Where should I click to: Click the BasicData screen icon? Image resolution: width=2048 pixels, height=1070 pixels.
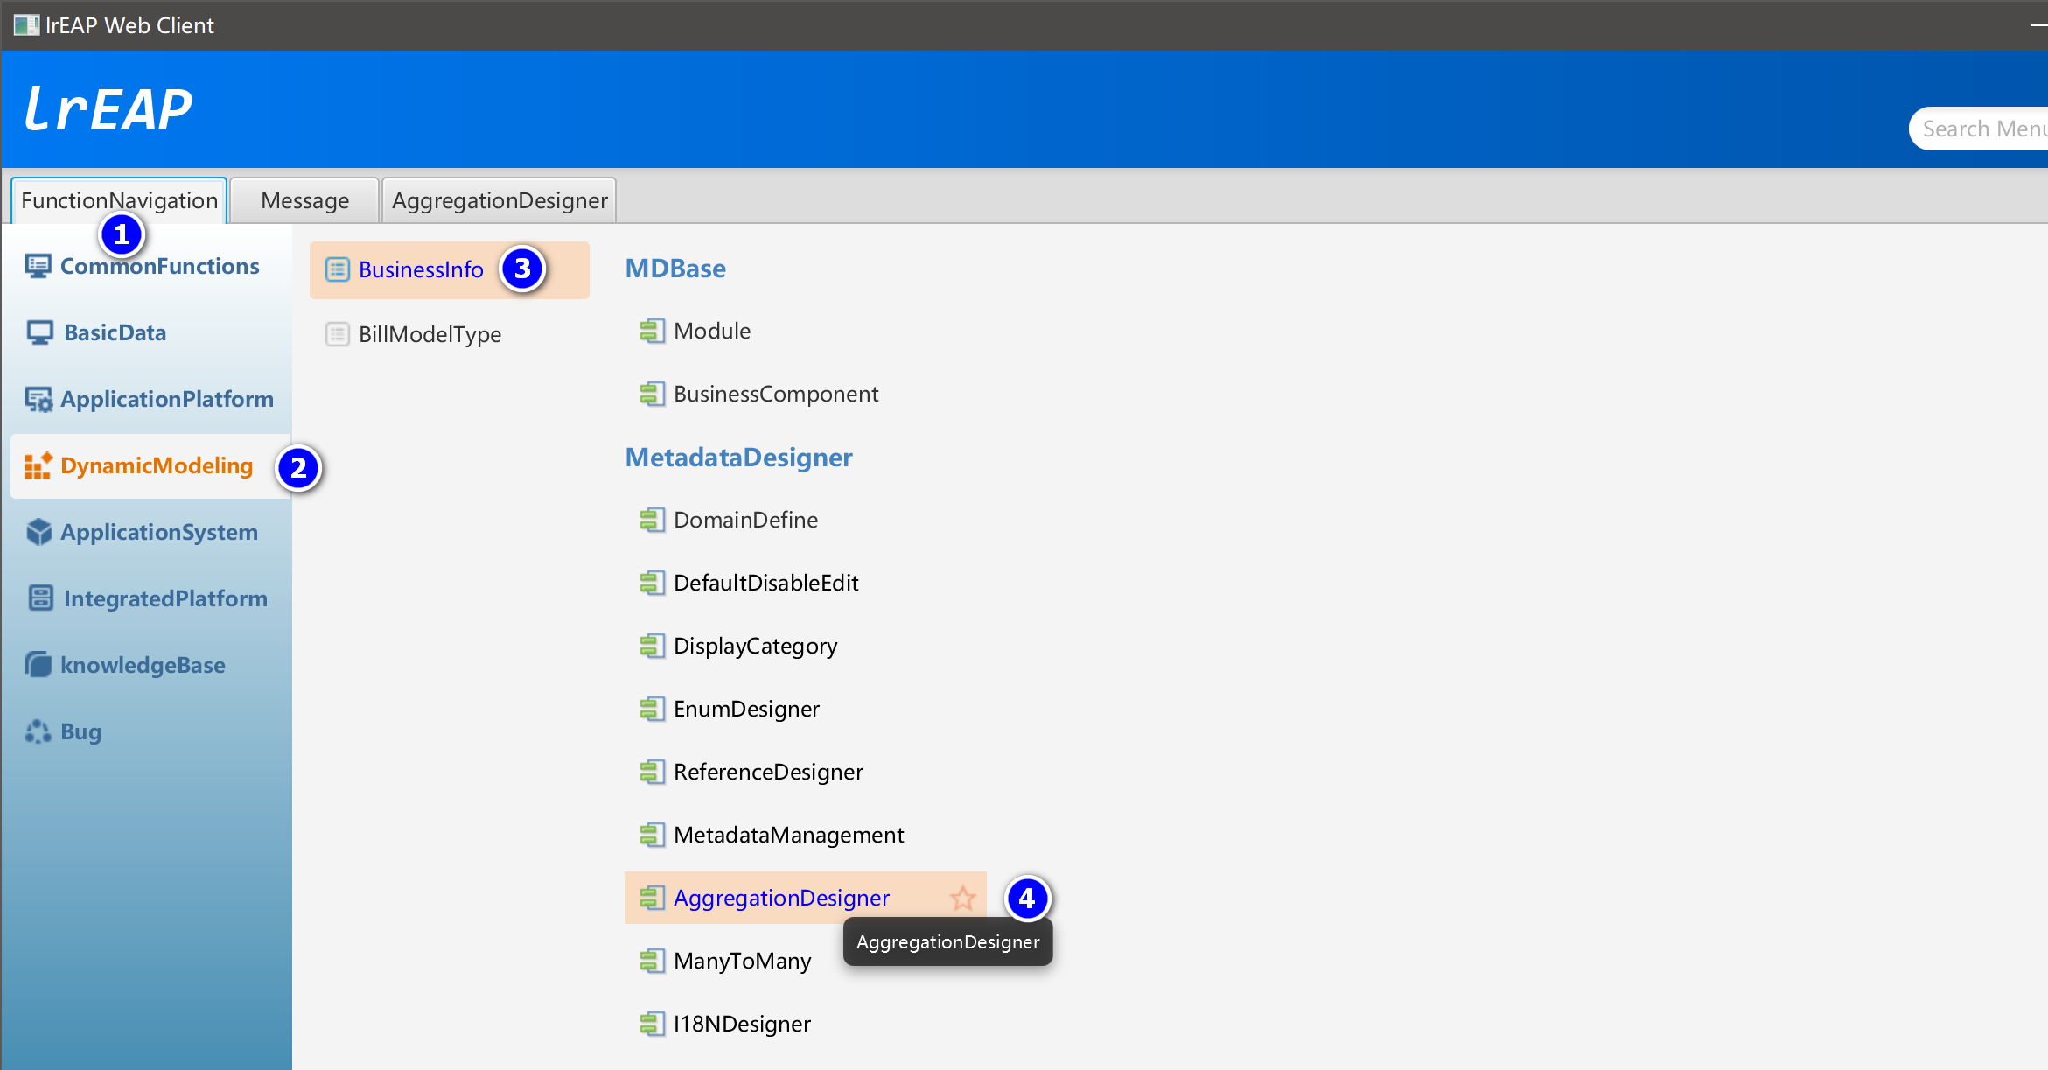point(39,332)
